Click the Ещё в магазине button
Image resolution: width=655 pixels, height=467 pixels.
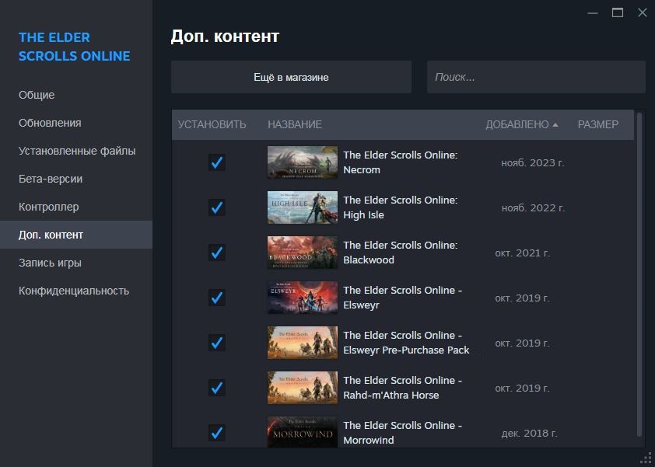tap(291, 77)
